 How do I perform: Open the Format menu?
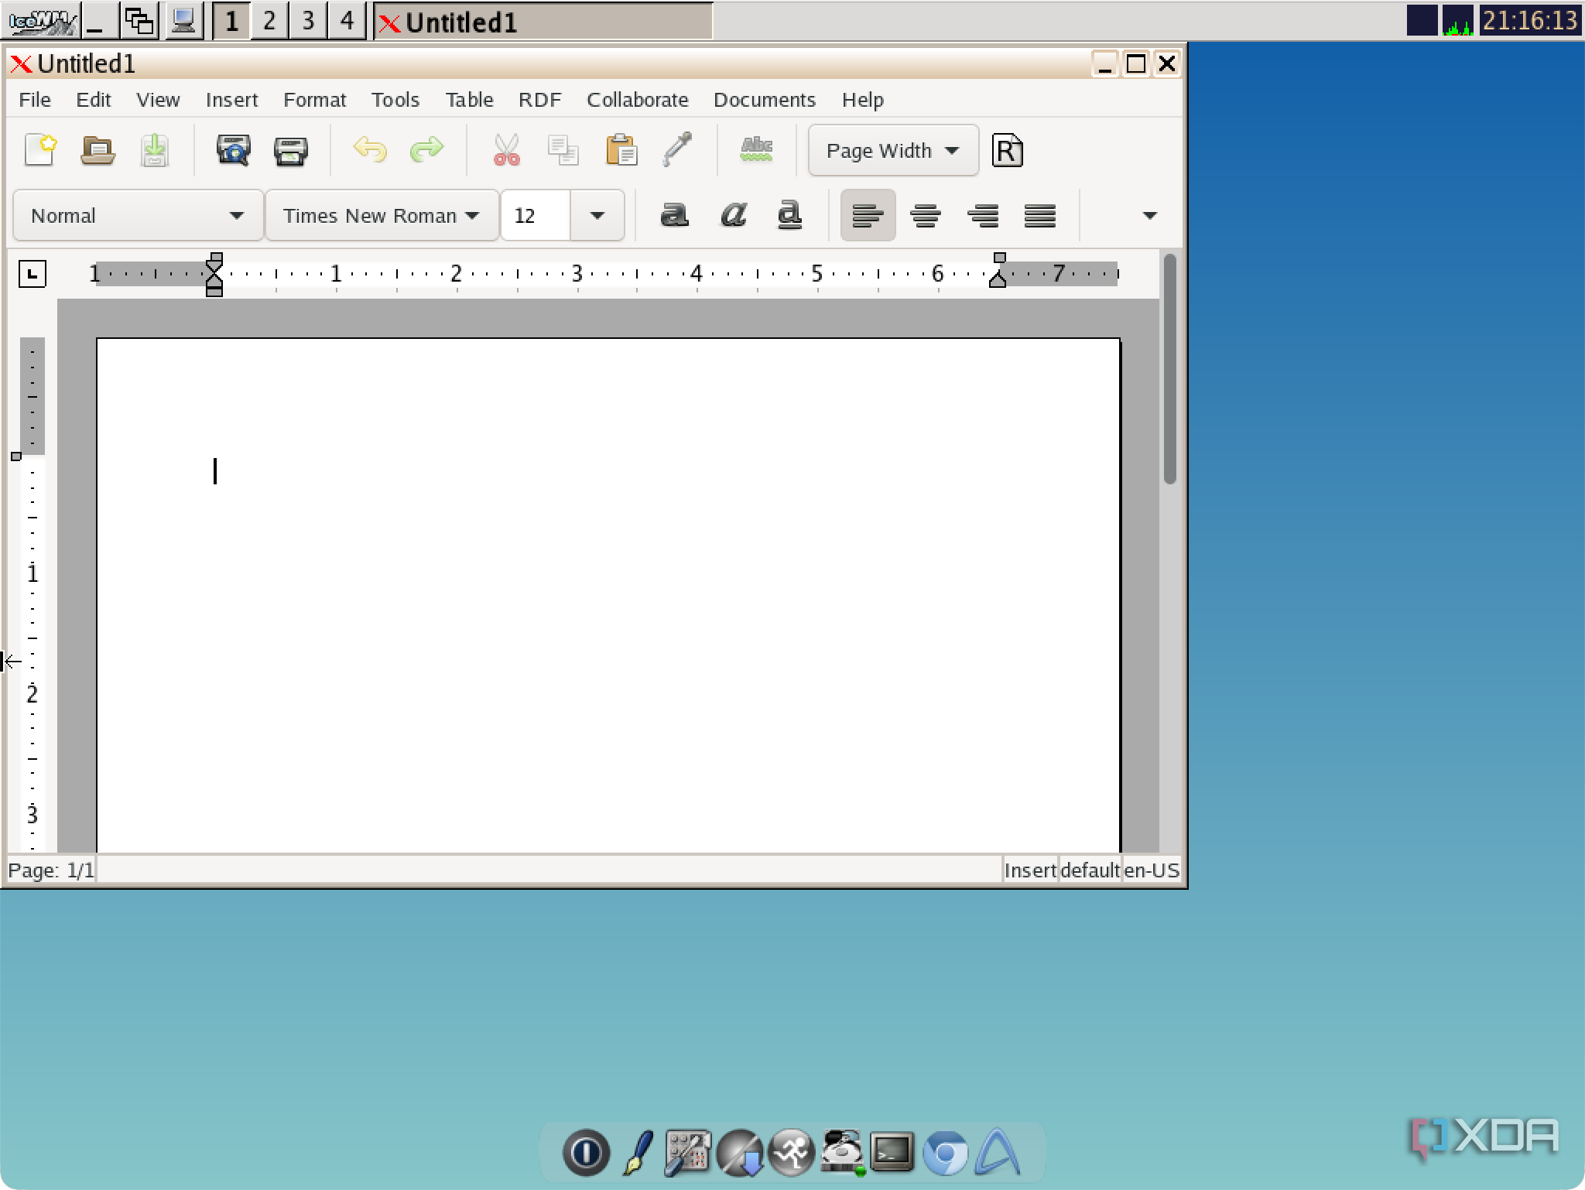[x=314, y=100]
